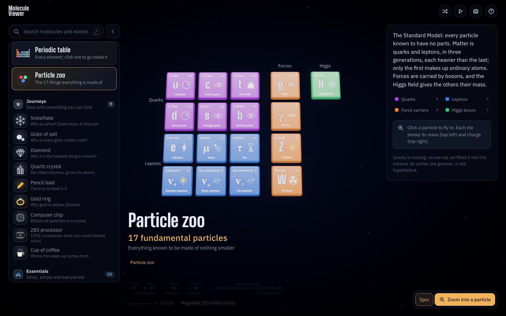Select the W boson tile
The image size is (506, 316).
pos(287,181)
